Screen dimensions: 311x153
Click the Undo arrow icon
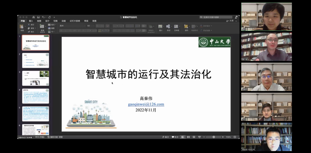(43, 17)
